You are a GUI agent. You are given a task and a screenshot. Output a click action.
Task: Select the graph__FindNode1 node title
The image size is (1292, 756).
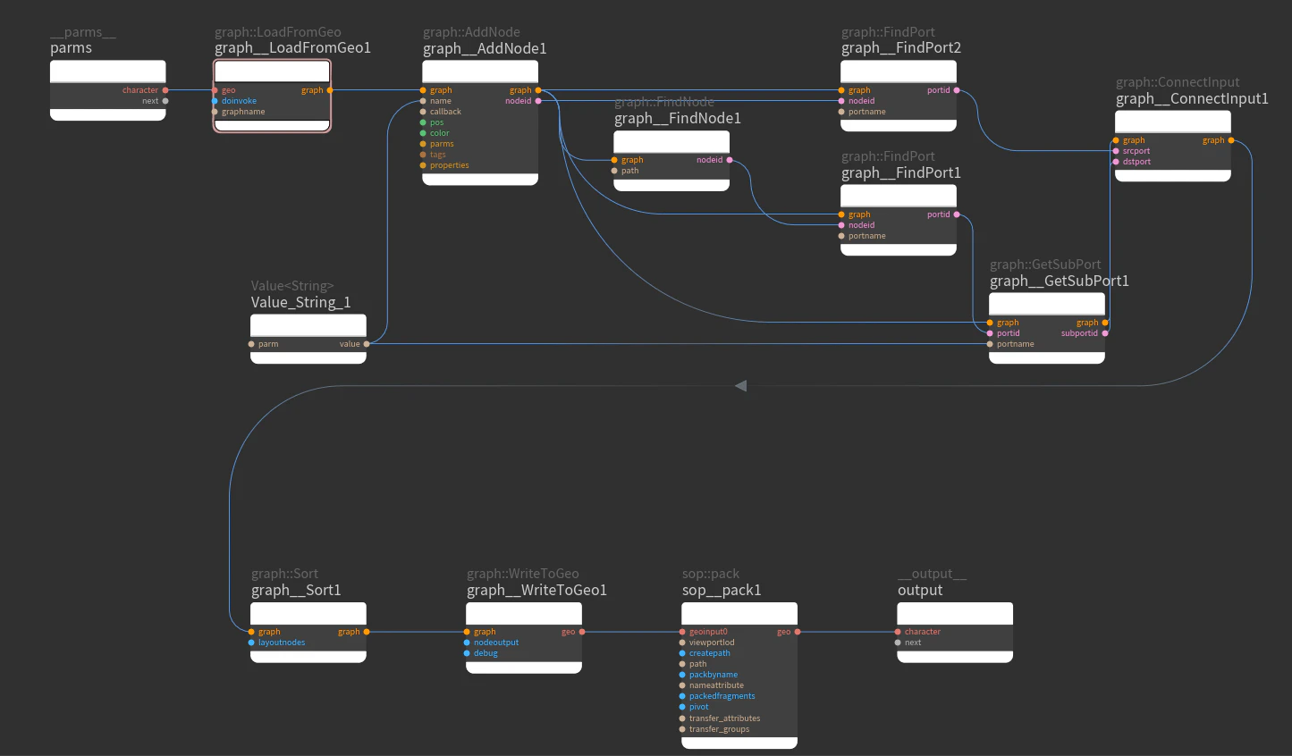[x=678, y=118]
